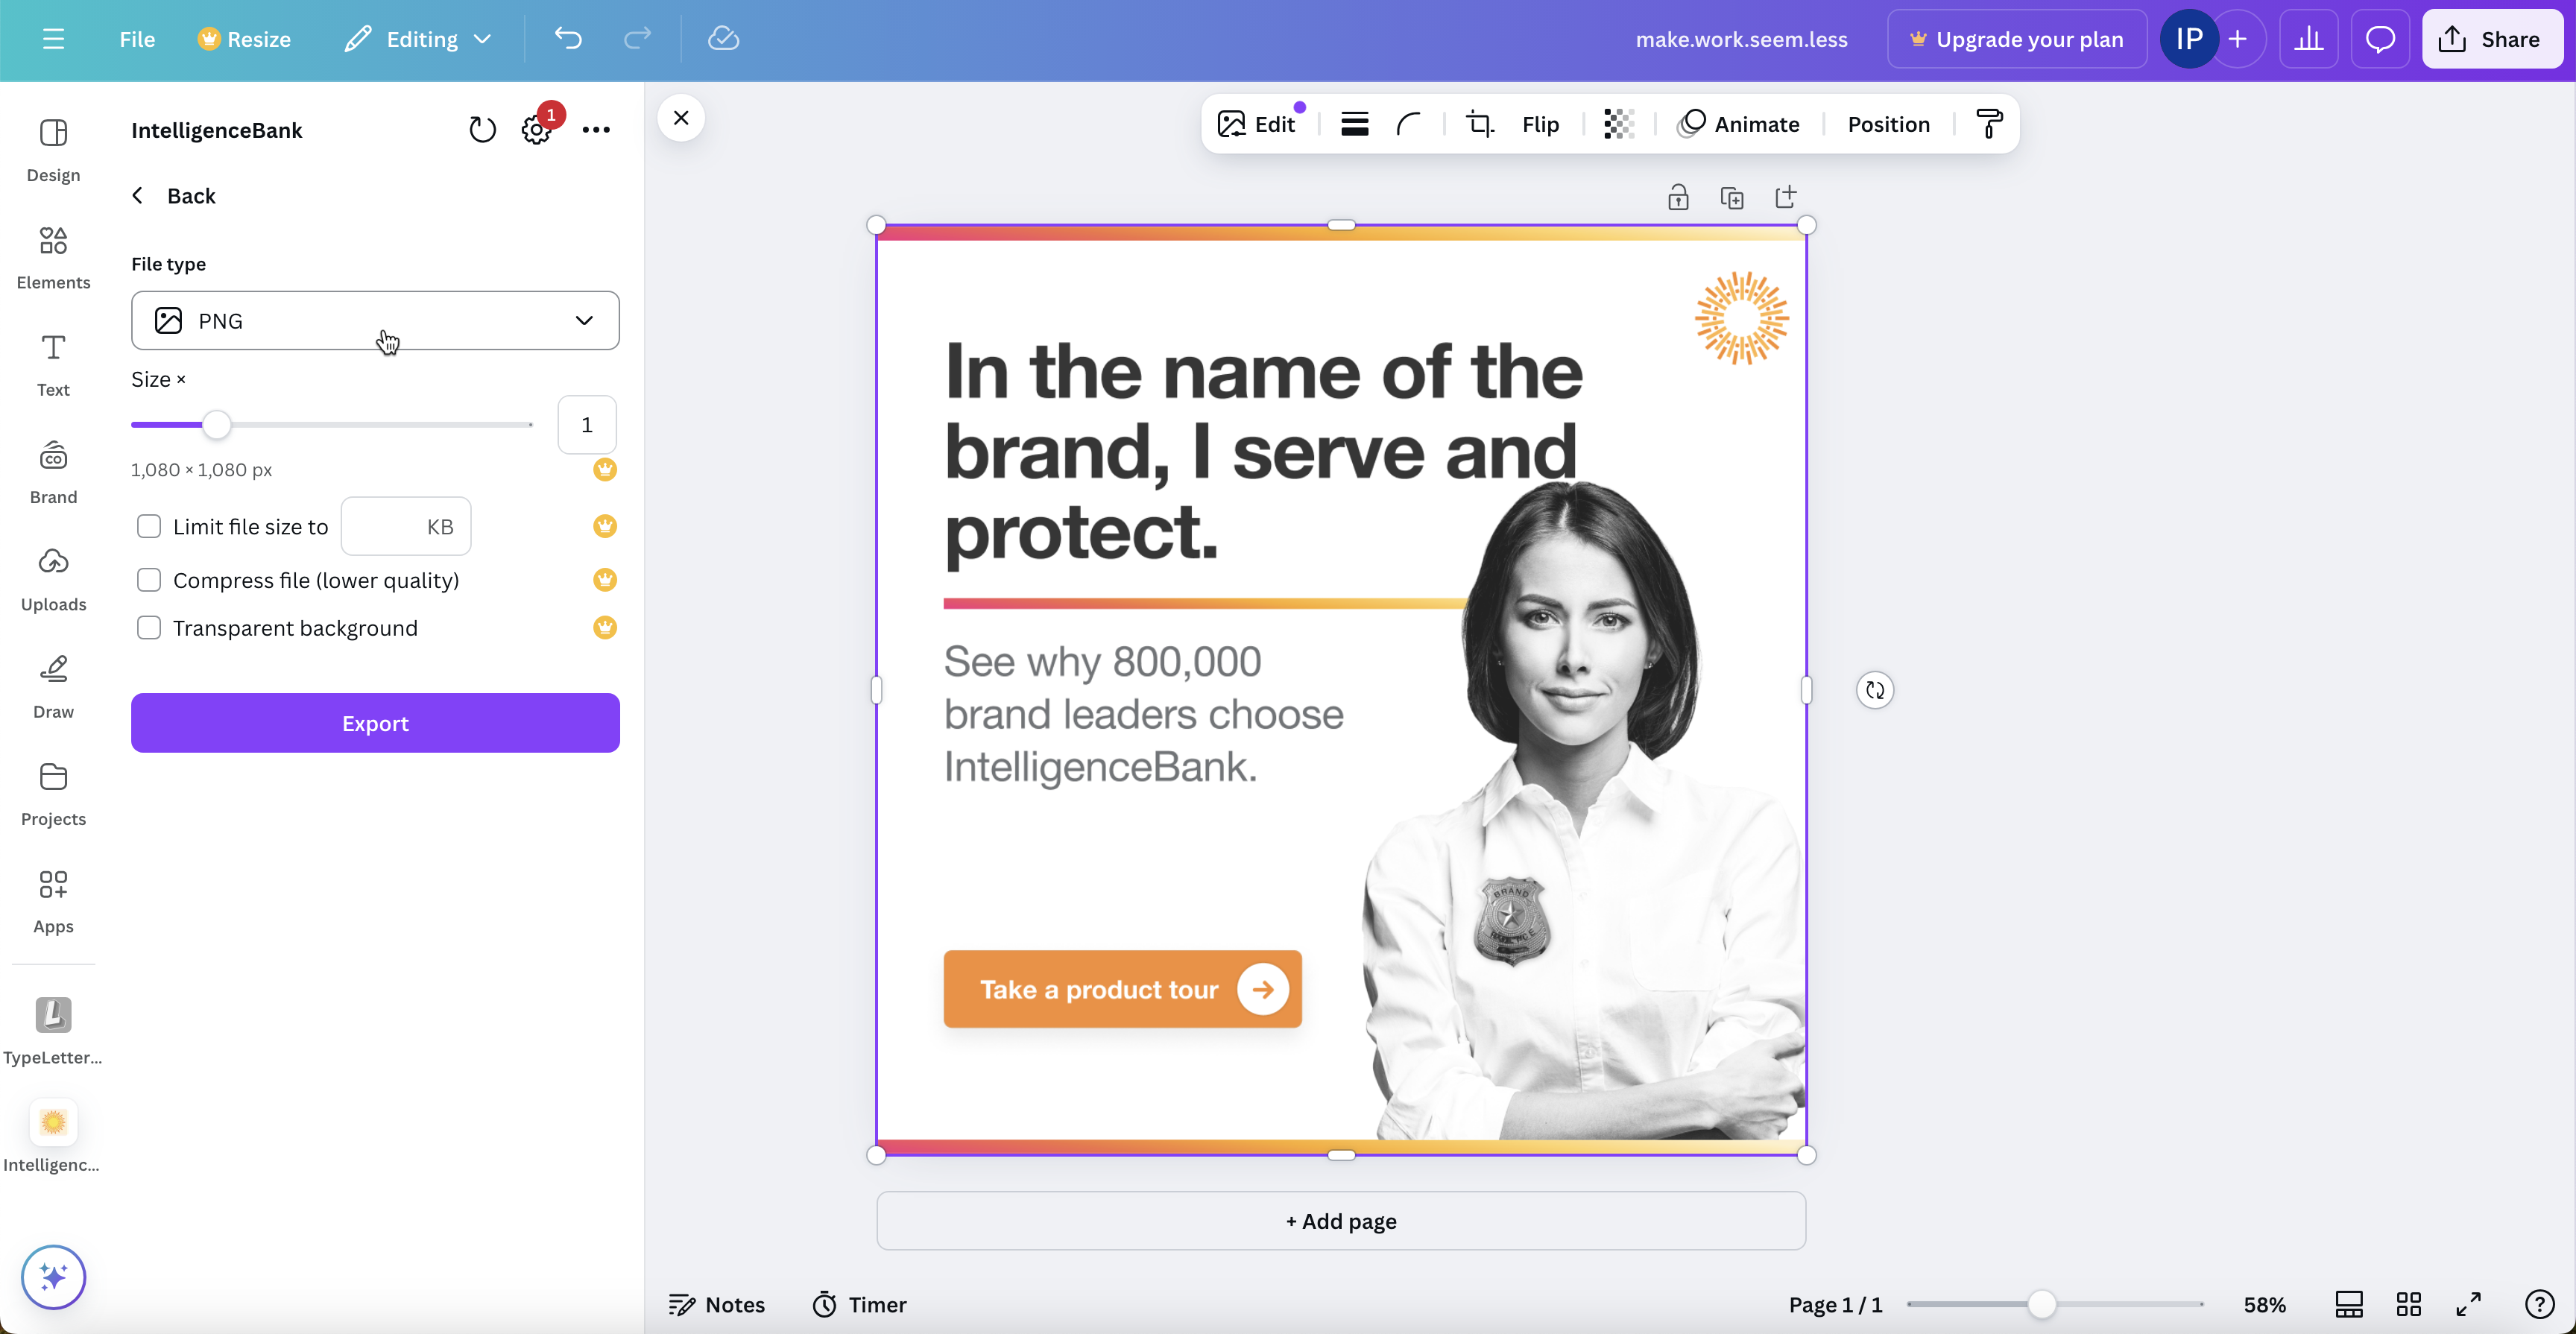Click the purple Export button

click(375, 723)
